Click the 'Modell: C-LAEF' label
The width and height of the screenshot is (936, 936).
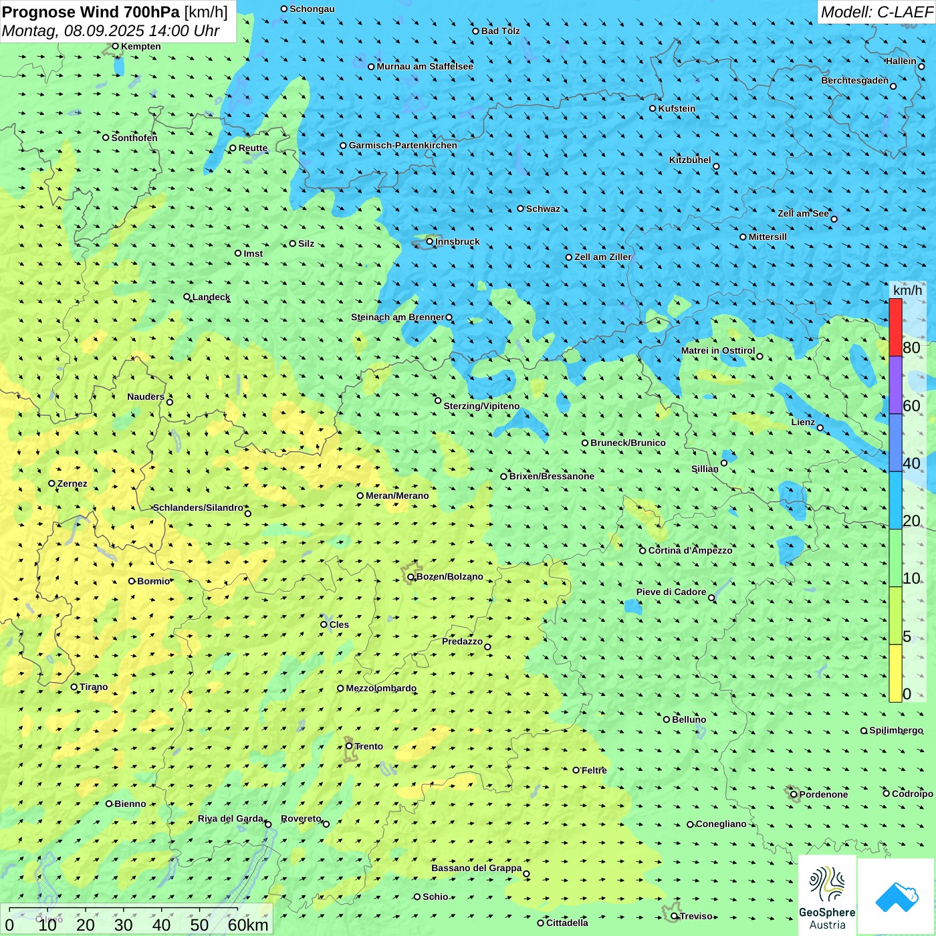876,12
